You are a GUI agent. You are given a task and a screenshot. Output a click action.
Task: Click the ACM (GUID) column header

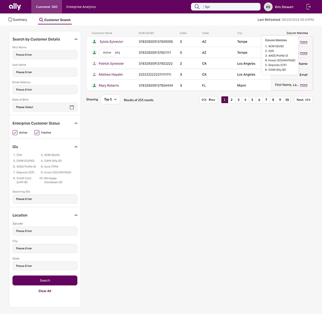146,33
